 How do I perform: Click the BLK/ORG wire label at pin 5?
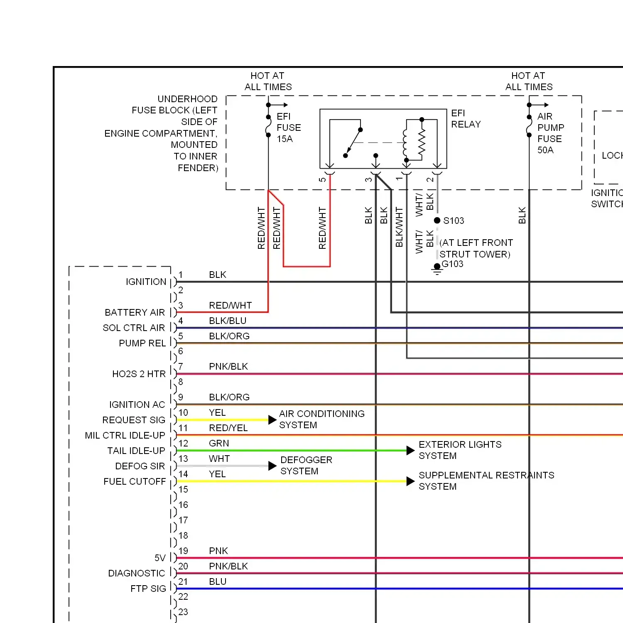229,336
